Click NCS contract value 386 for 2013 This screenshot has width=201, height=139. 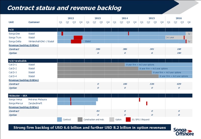98,49
